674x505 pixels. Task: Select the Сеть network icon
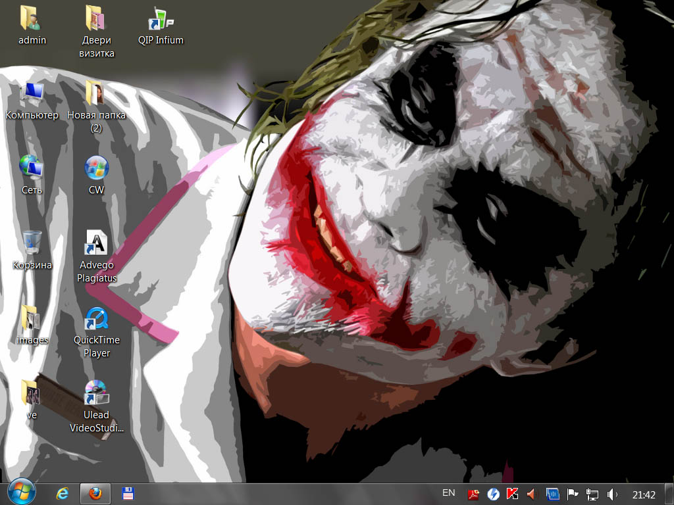(x=32, y=175)
